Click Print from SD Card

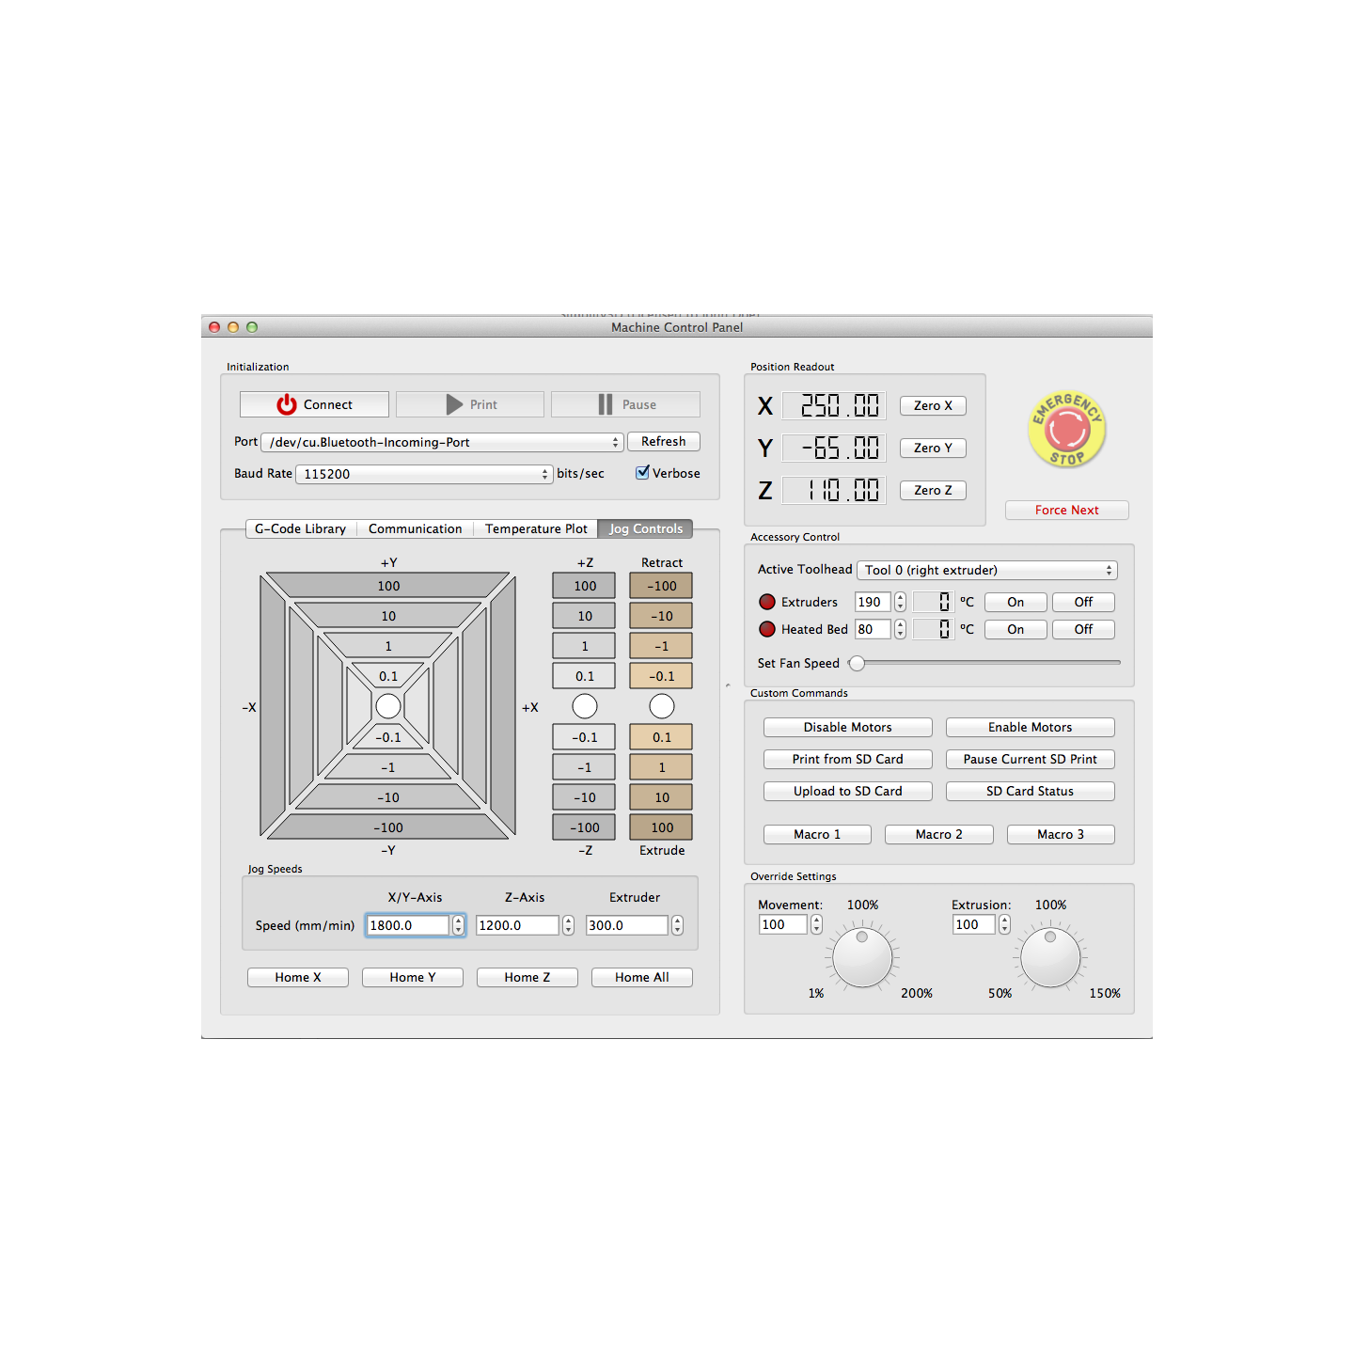point(847,759)
